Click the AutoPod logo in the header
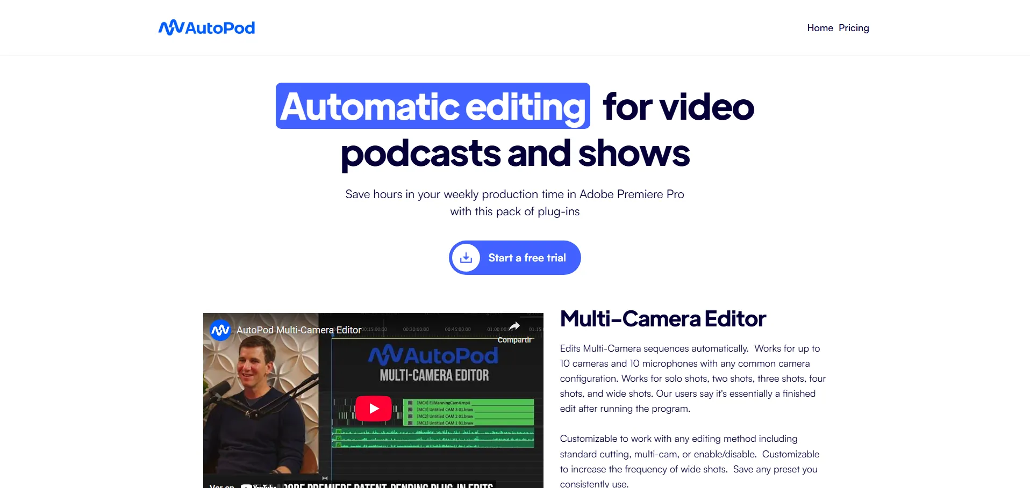The image size is (1030, 488). 206,28
